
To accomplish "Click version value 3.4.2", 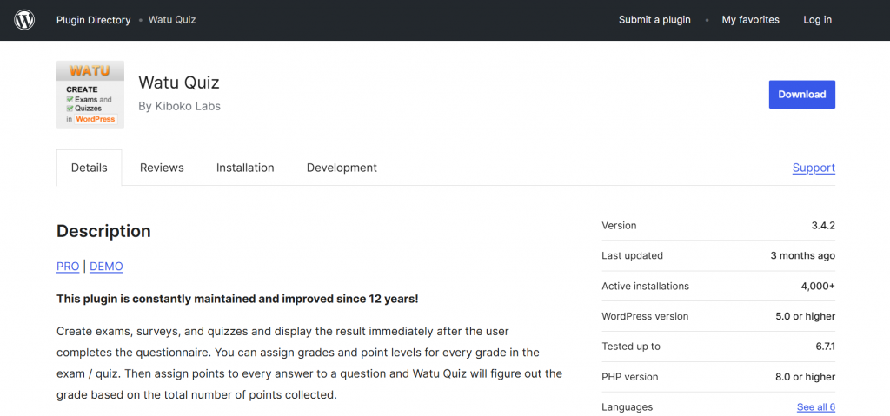I will (823, 225).
